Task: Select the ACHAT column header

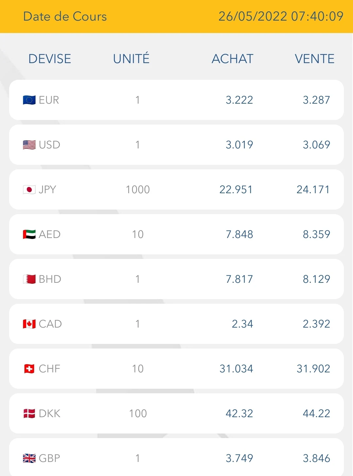Action: 232,59
